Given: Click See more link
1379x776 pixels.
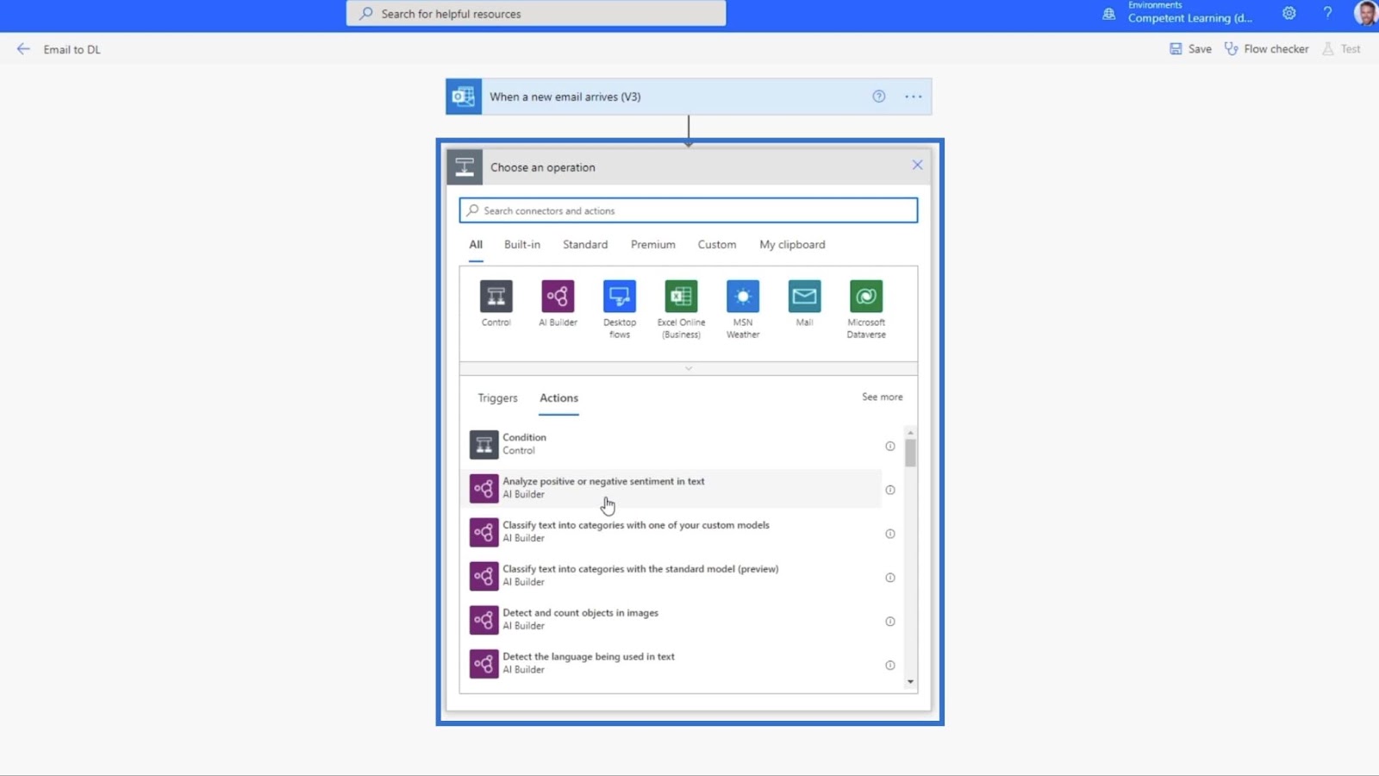Looking at the screenshot, I should (x=883, y=397).
